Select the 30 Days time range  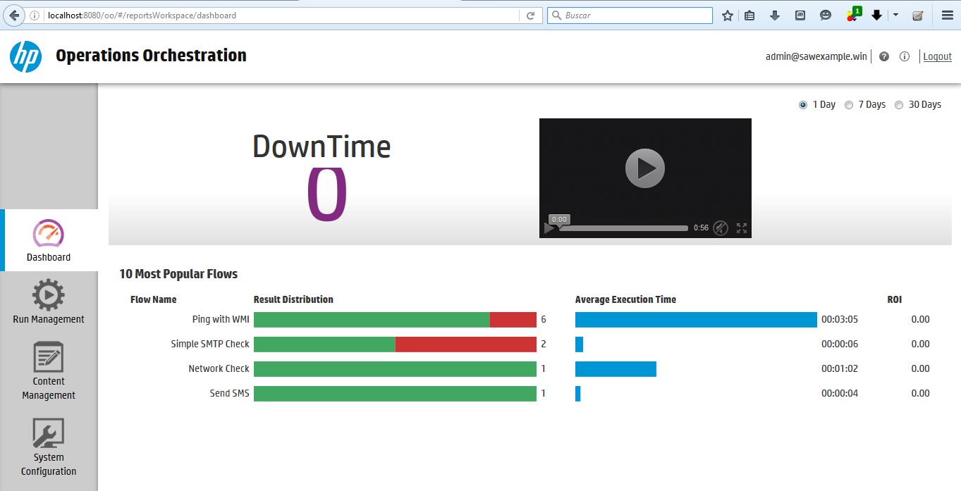(x=899, y=105)
